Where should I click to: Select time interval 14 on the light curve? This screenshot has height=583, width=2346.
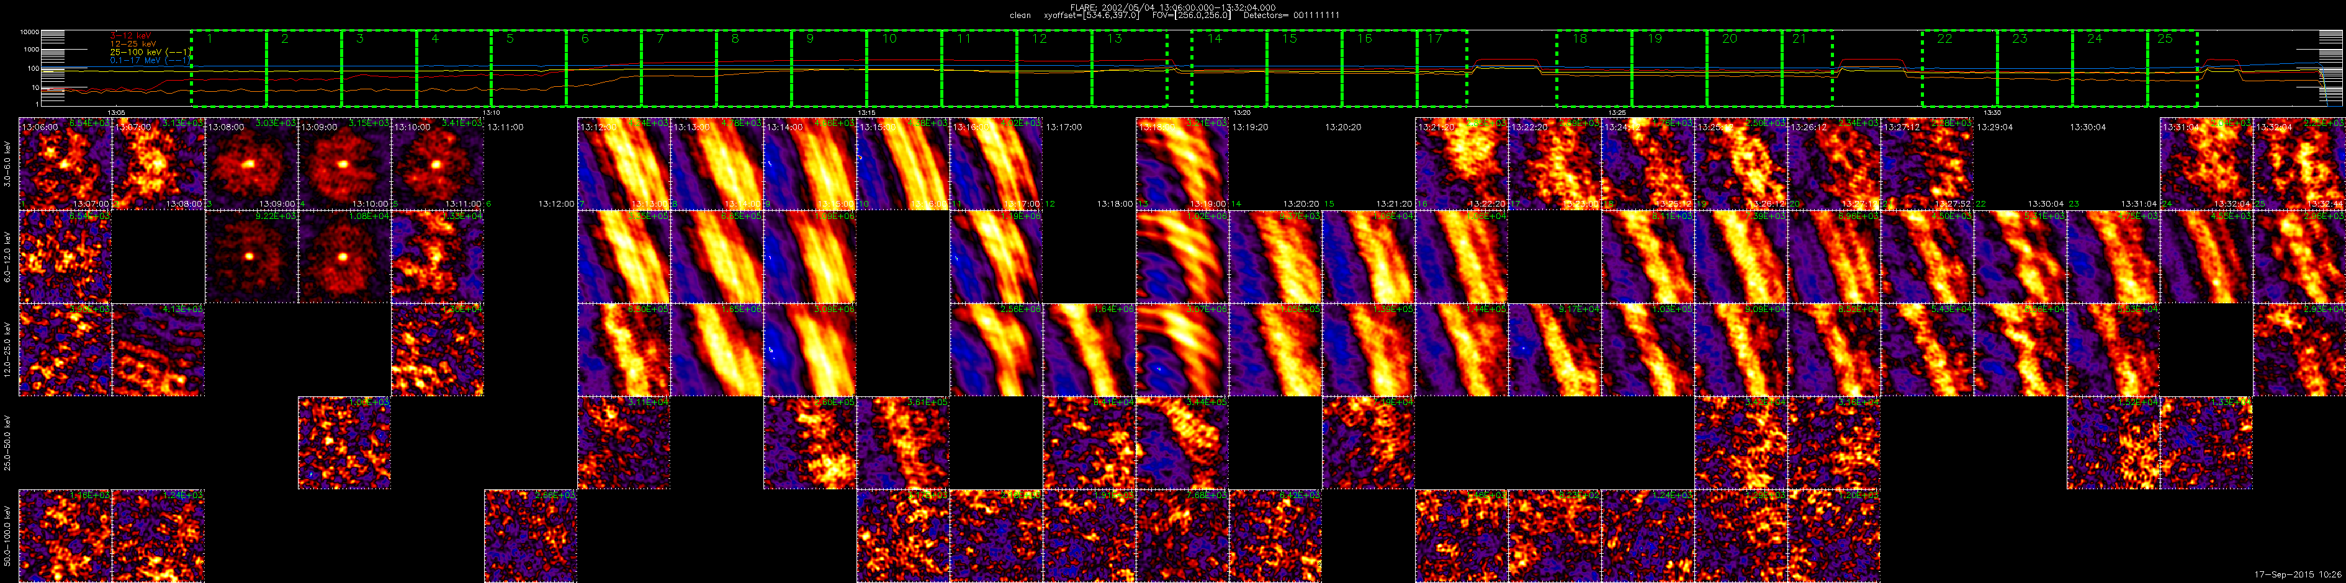click(1229, 68)
